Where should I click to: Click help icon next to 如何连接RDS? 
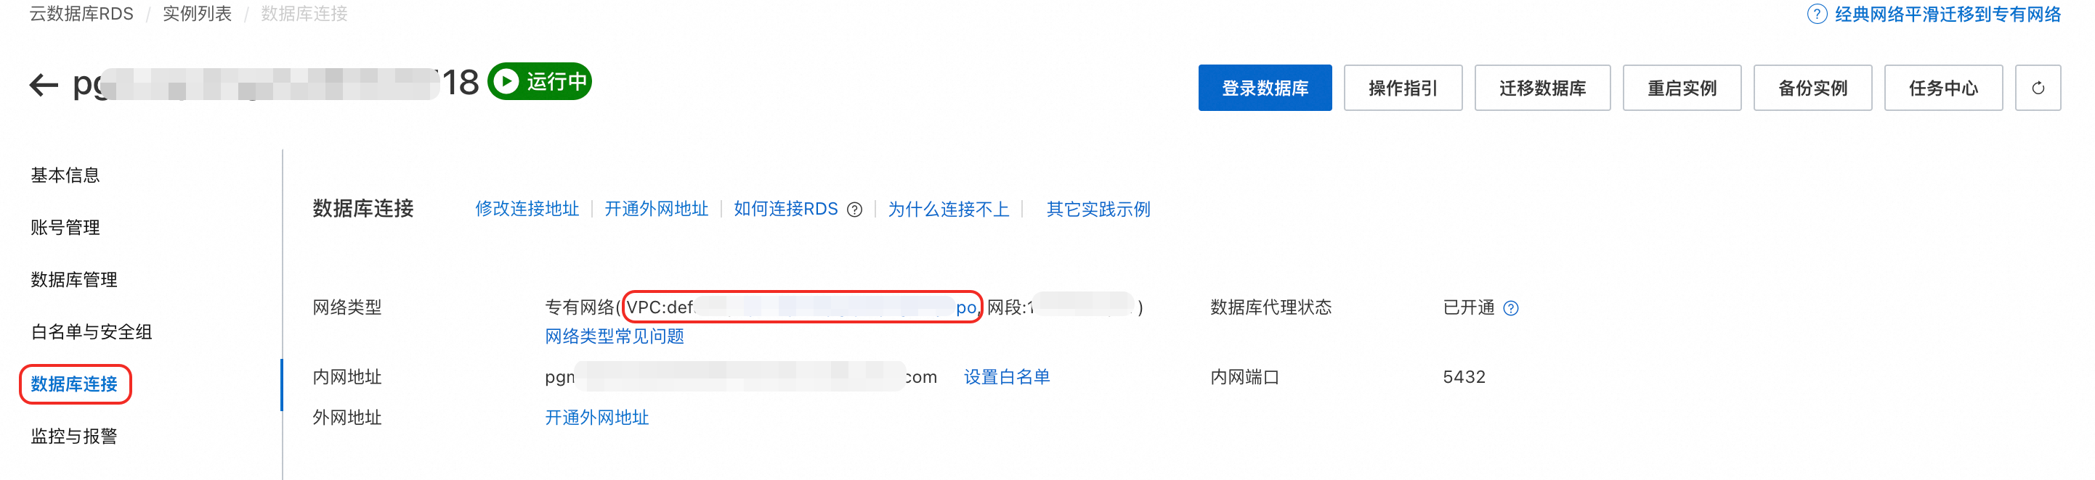point(854,210)
